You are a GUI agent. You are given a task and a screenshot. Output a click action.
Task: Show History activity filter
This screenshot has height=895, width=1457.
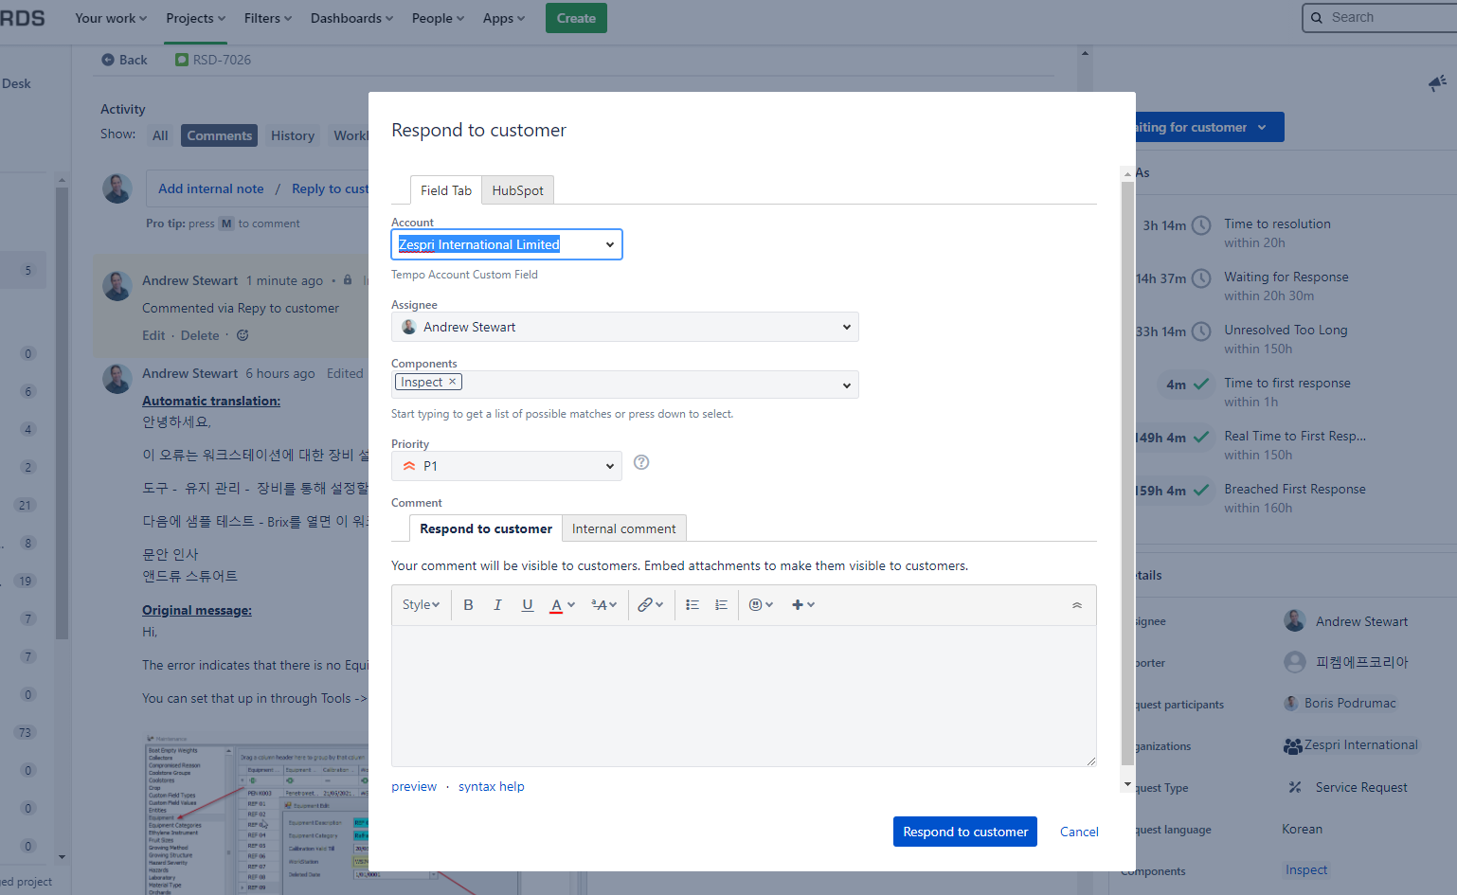pyautogui.click(x=292, y=135)
